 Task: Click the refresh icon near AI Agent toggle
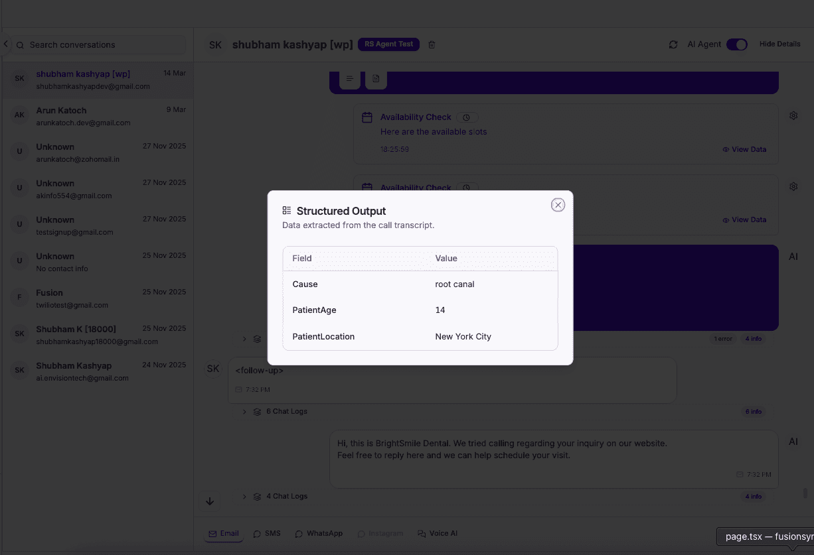tap(673, 44)
